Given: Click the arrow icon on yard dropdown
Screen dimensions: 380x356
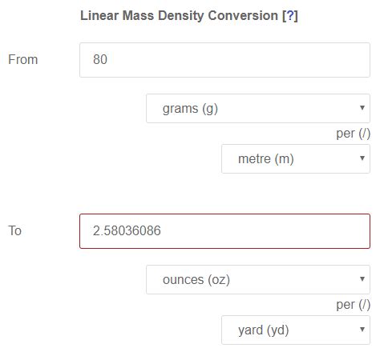Looking at the screenshot, I should (x=362, y=330).
